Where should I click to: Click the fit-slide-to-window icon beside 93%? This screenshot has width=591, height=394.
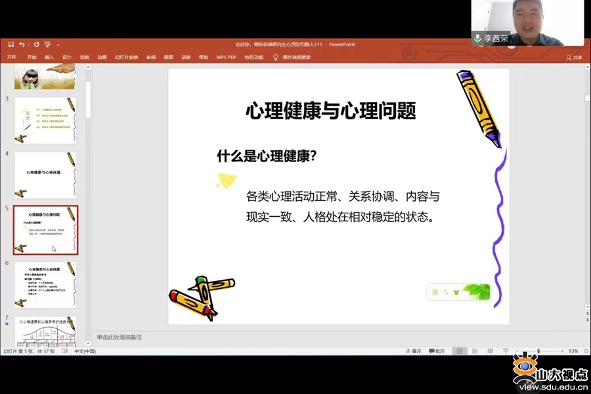pos(587,351)
